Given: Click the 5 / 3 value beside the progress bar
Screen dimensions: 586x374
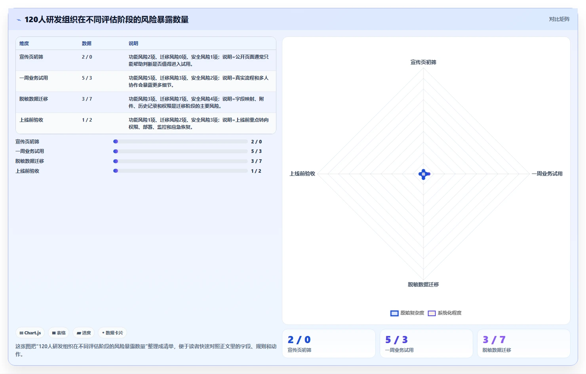Looking at the screenshot, I should (x=256, y=151).
